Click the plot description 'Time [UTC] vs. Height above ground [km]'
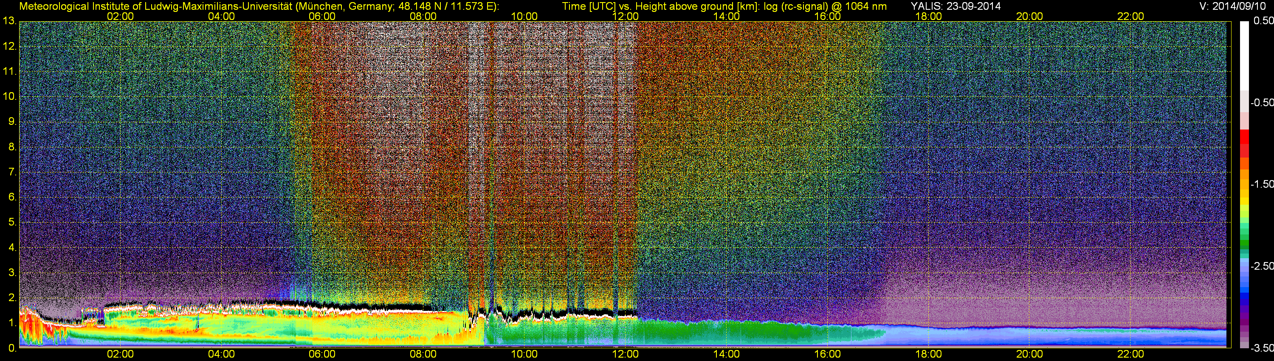Image resolution: width=1274 pixels, height=361 pixels. 660,6
